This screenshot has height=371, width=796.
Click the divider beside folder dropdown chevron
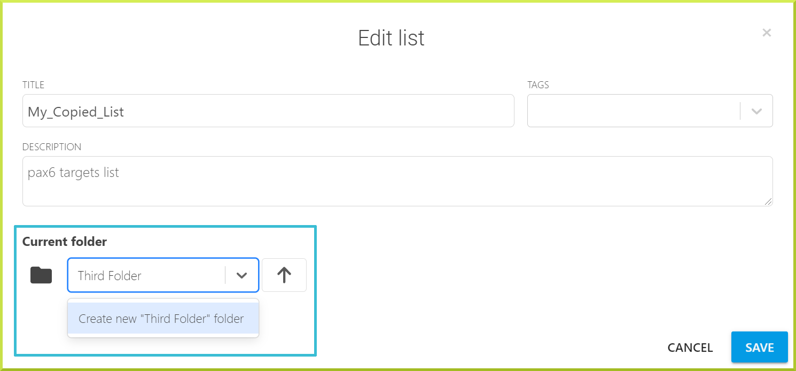pyautogui.click(x=225, y=275)
